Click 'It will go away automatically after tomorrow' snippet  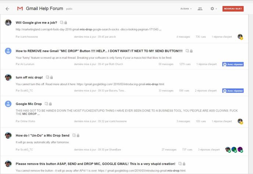[42, 142]
